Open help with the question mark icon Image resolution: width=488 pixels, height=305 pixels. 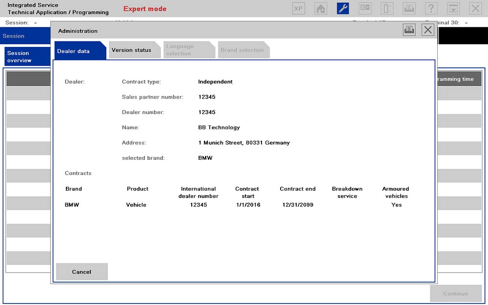(431, 8)
